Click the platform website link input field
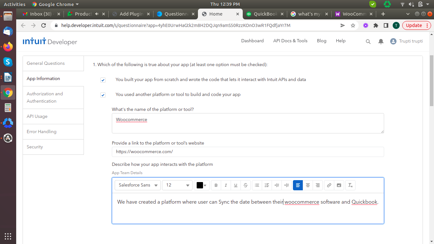 click(x=248, y=152)
